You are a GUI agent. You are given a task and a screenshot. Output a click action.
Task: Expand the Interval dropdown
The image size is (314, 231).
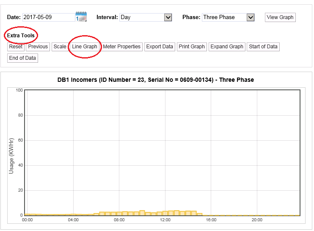point(168,17)
